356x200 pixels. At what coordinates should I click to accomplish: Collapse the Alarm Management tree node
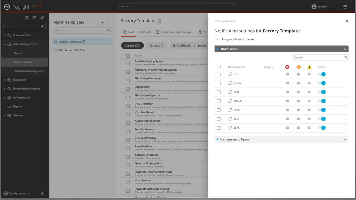pos(4,44)
